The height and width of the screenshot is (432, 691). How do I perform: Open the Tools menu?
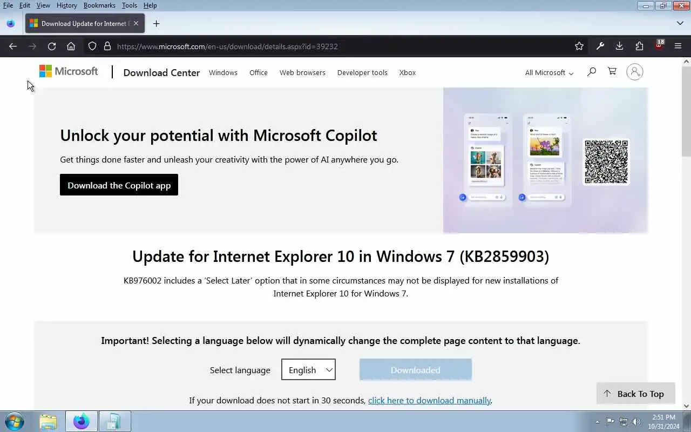tap(130, 5)
